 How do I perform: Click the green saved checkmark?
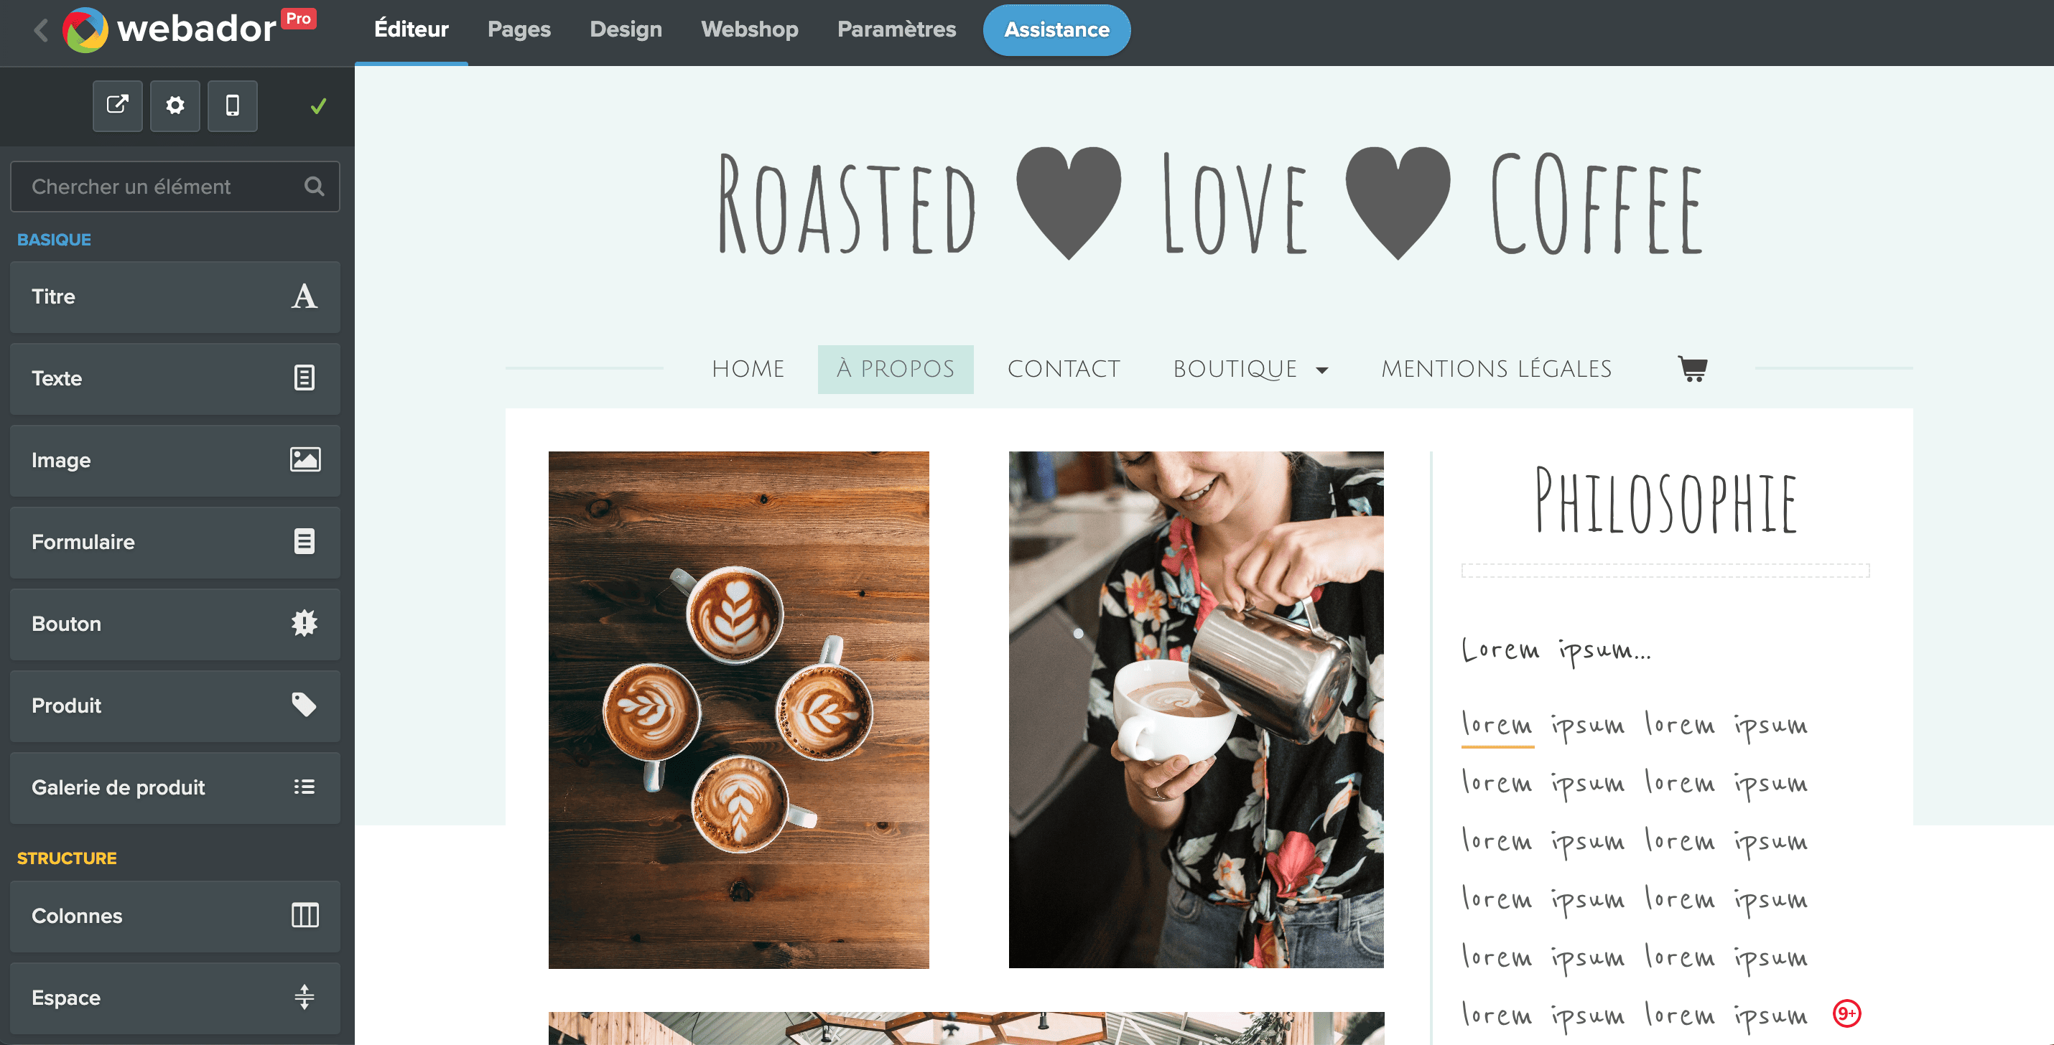[318, 106]
